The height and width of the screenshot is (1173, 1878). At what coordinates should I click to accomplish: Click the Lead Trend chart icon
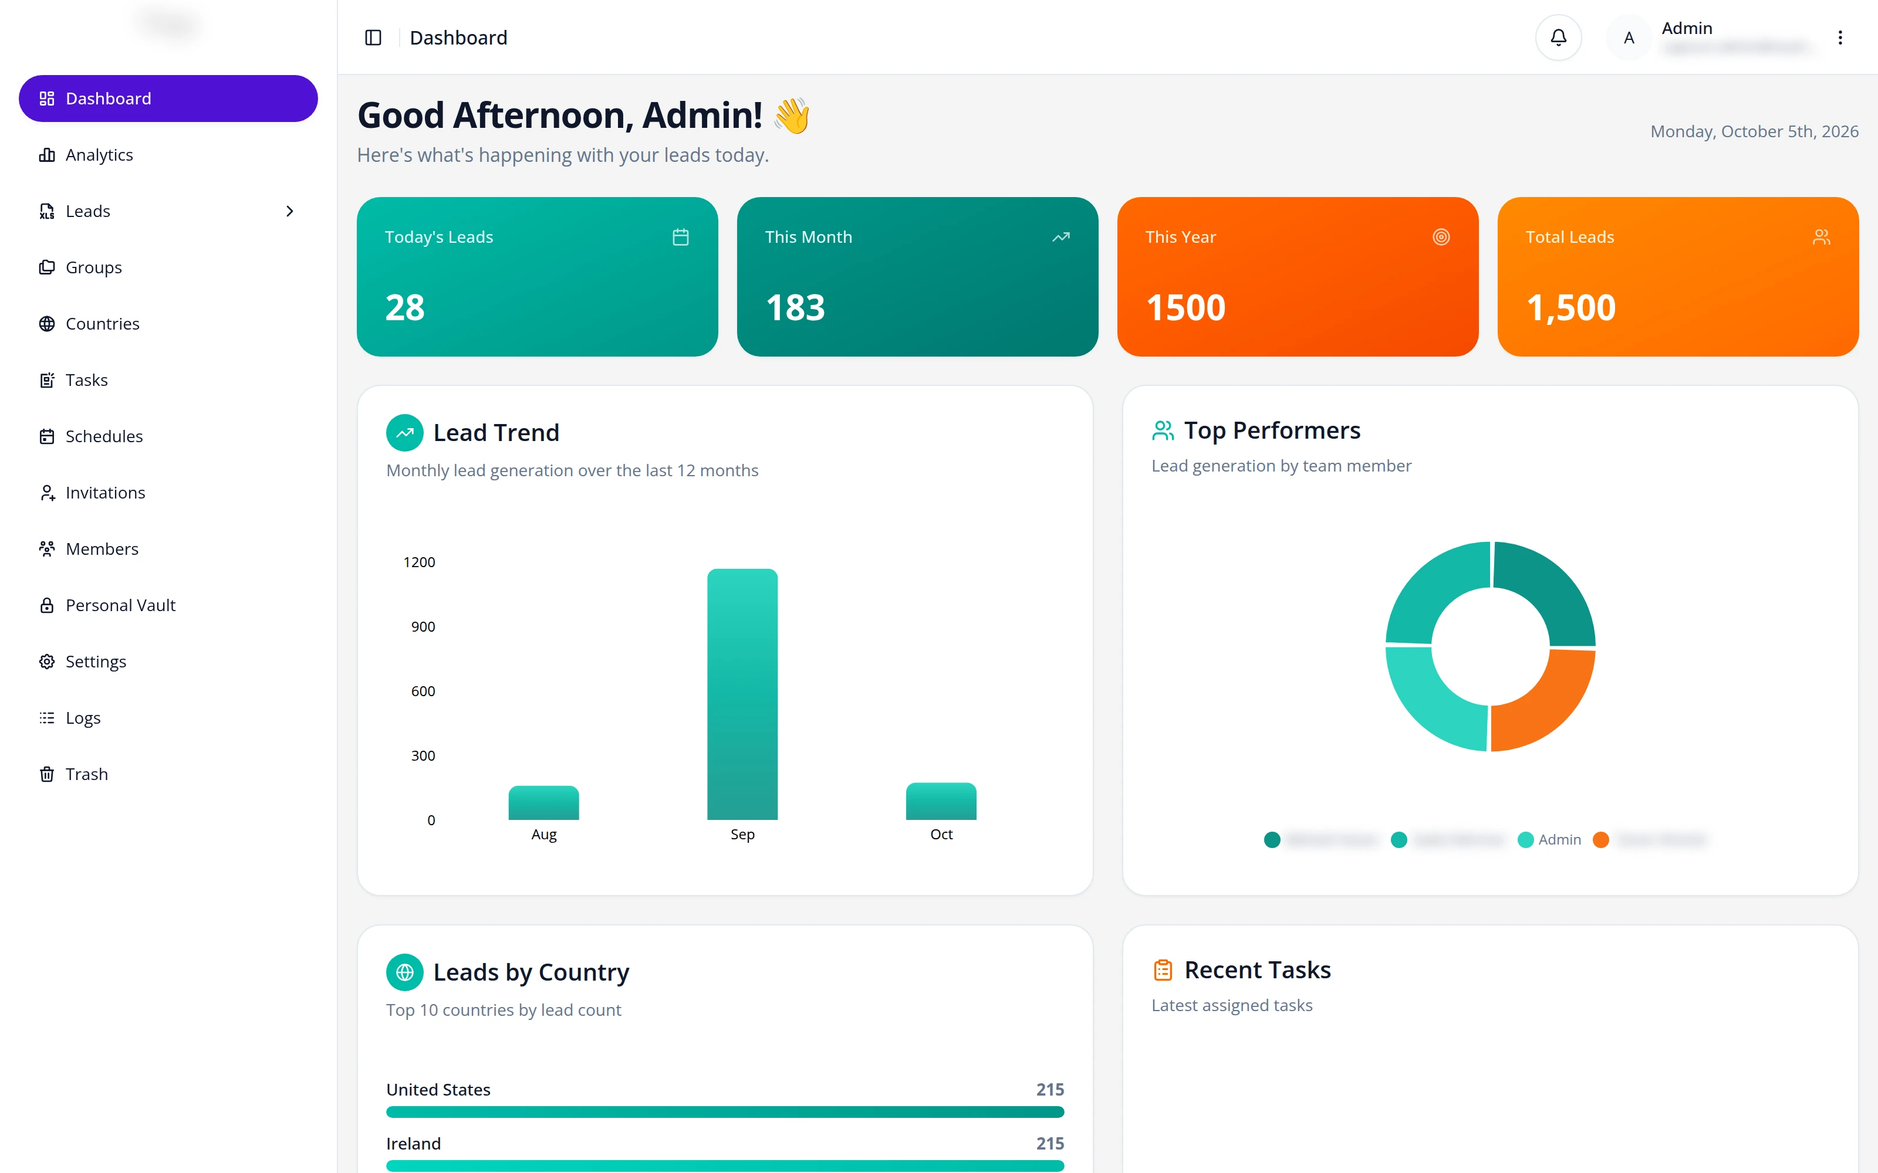[x=405, y=433]
